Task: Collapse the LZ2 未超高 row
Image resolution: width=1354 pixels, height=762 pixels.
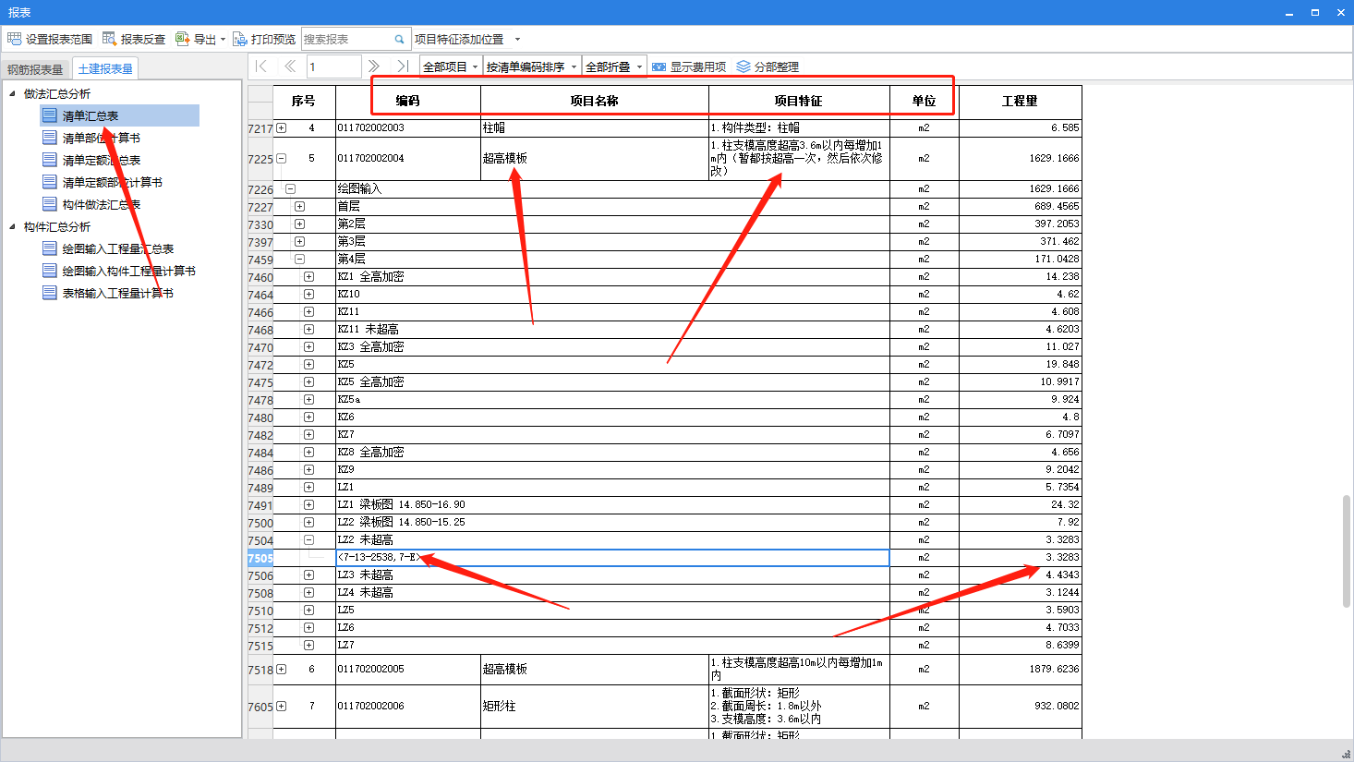Action: click(308, 539)
